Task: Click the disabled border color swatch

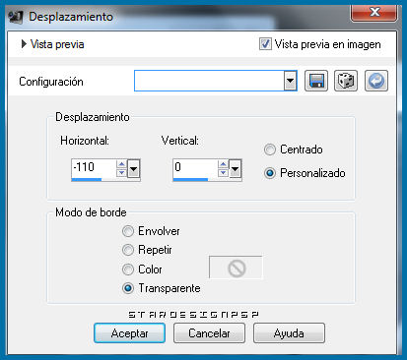Action: (x=236, y=268)
